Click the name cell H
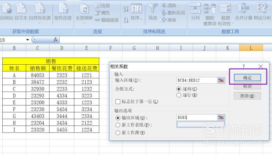Image resolution: width=272 pixels, height=156 pixels. pos(14,123)
